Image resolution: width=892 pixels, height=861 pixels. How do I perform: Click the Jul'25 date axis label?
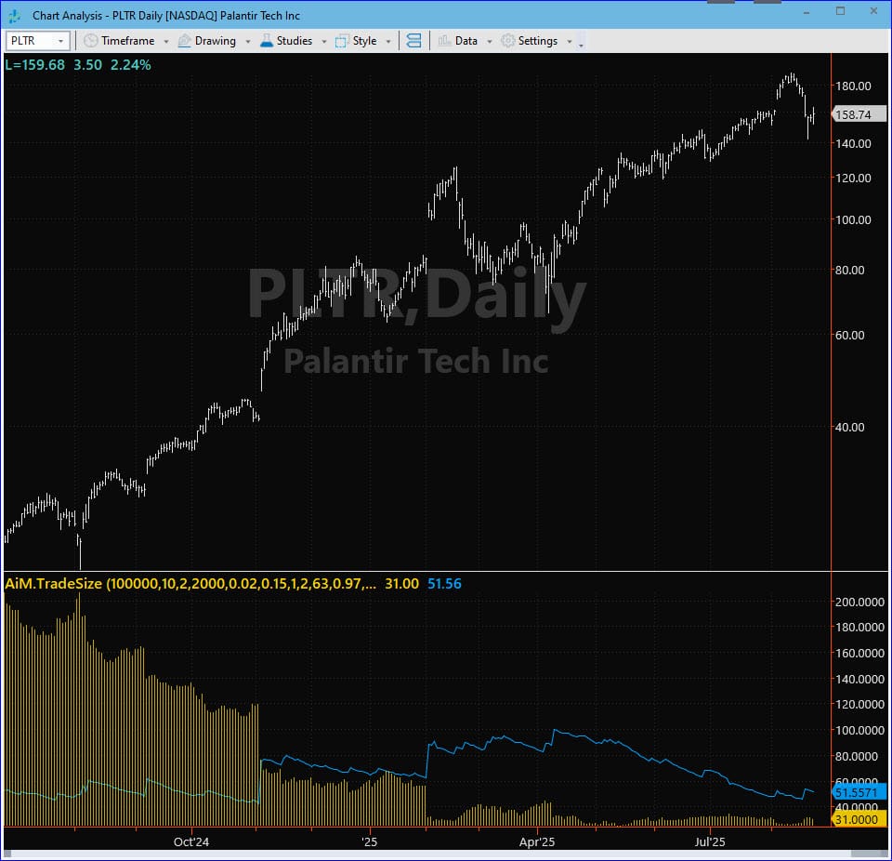point(710,841)
